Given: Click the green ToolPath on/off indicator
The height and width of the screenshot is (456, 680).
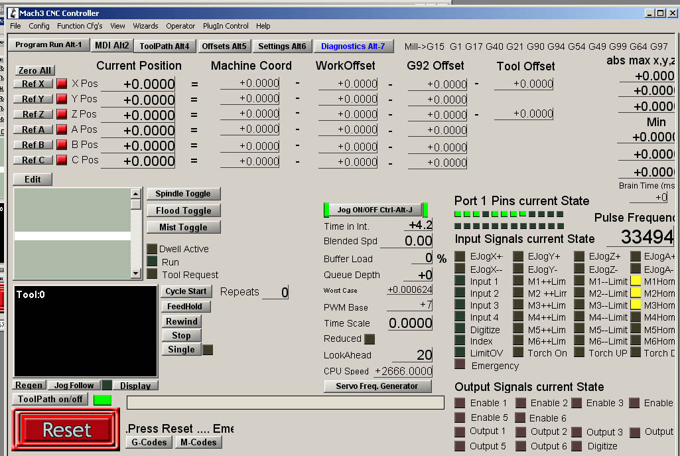Looking at the screenshot, I should pyautogui.click(x=102, y=400).
